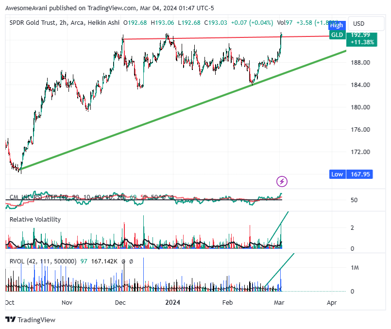Click the Heikin Ashi chart type text
Image resolution: width=391 pixels, height=329 pixels.
pos(103,23)
